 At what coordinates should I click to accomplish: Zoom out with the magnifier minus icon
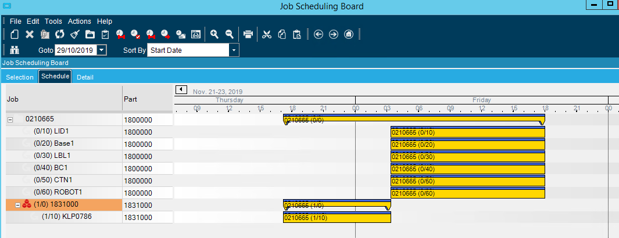[230, 34]
